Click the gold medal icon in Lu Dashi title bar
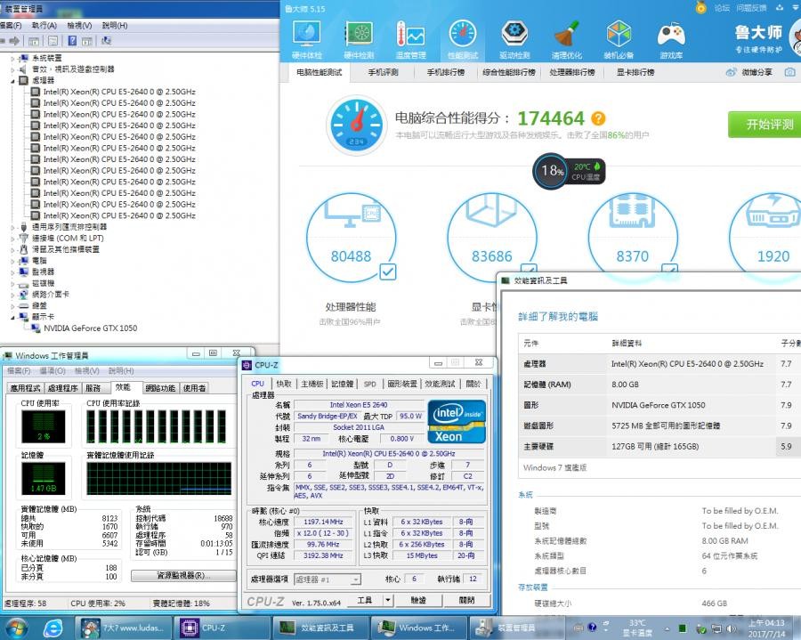Screen dimensions: 801x640 click(x=701, y=8)
